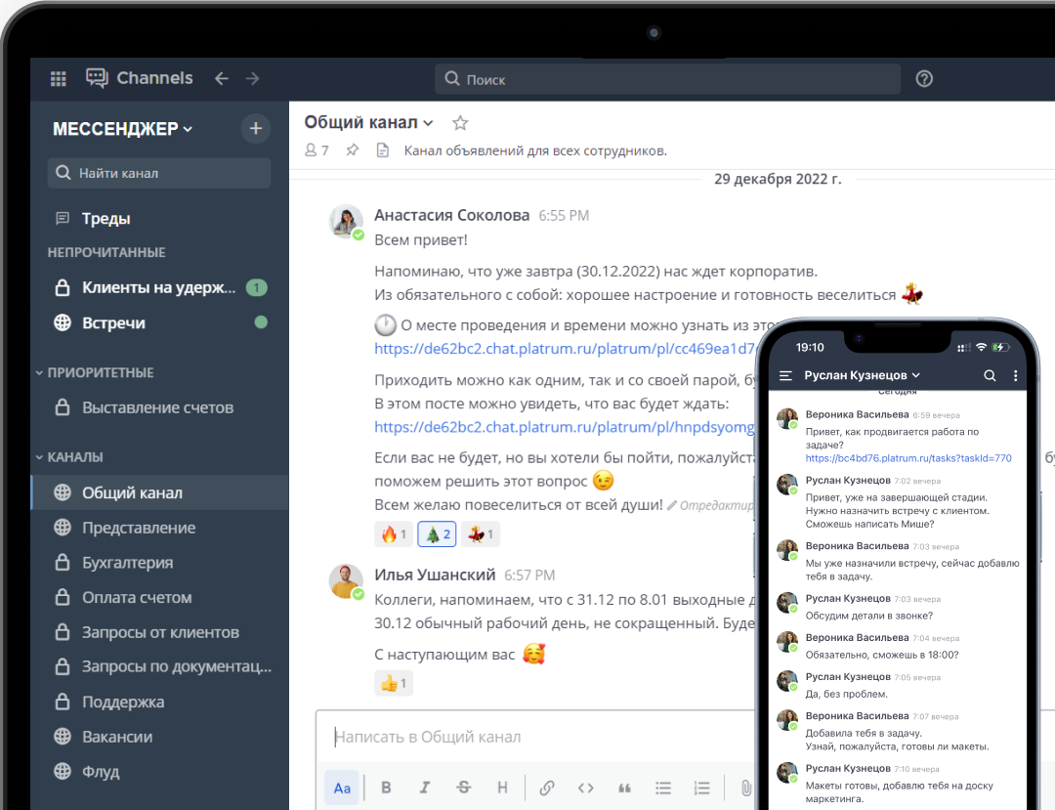Apply italic formatting
The image size is (1055, 810).
tap(425, 788)
